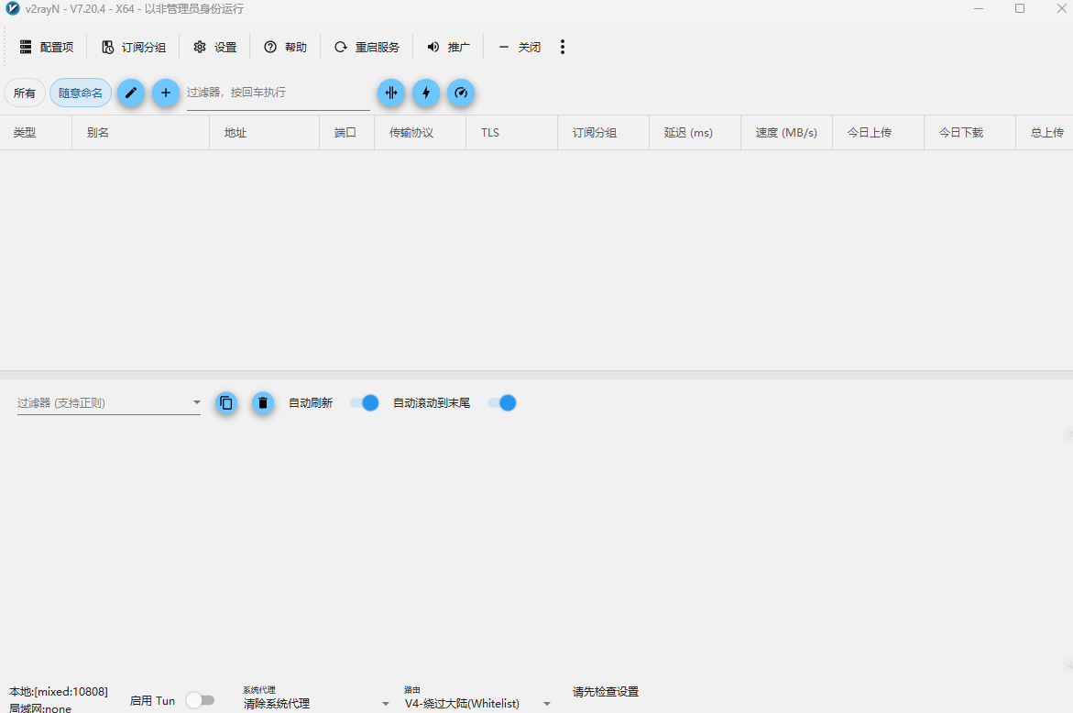Open the 配置项 menu
Screen dimensions: 1073x713
coord(47,48)
